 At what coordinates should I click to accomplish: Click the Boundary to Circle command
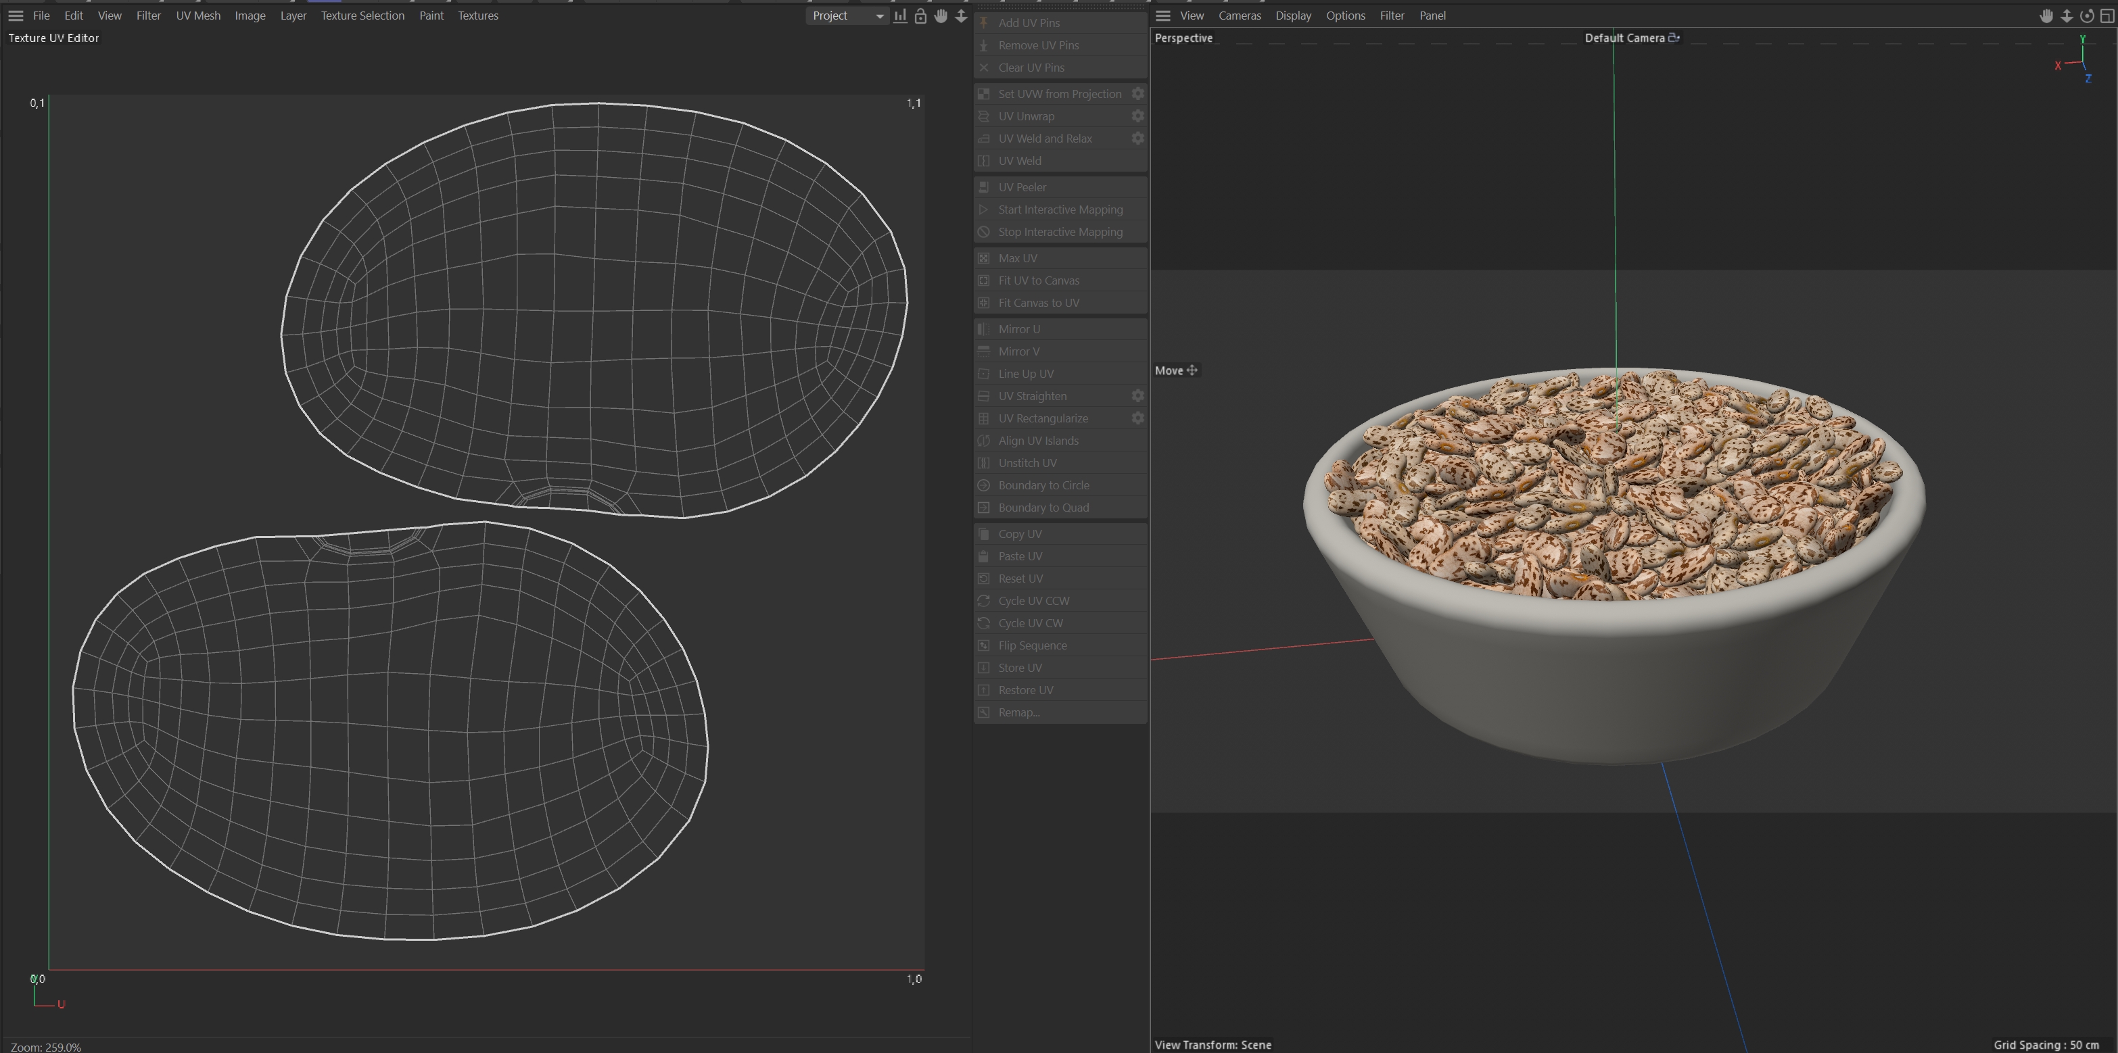[x=1043, y=485]
